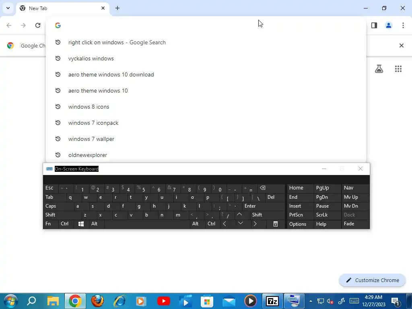This screenshot has height=309, width=412.
Task: Open Options on the On-Screen Keyboard
Action: tap(300, 224)
